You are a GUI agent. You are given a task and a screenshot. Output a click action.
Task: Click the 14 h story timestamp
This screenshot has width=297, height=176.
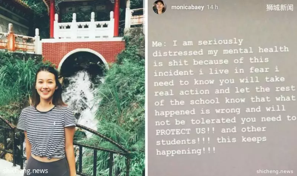pyautogui.click(x=212, y=7)
